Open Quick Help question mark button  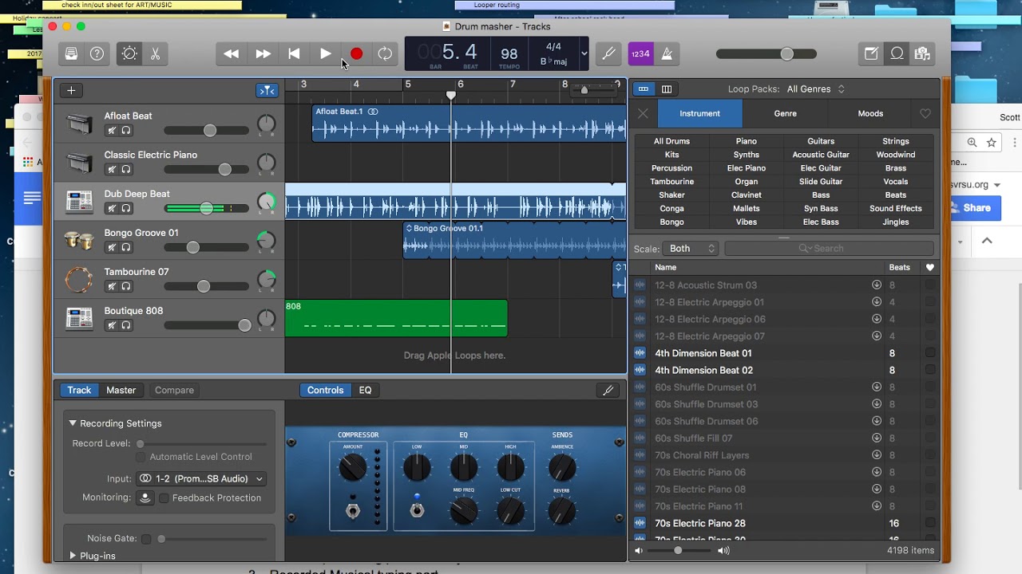[97, 53]
